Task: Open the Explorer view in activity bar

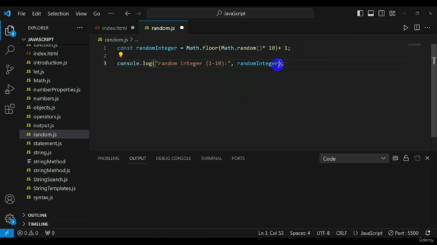Action: pos(10,31)
